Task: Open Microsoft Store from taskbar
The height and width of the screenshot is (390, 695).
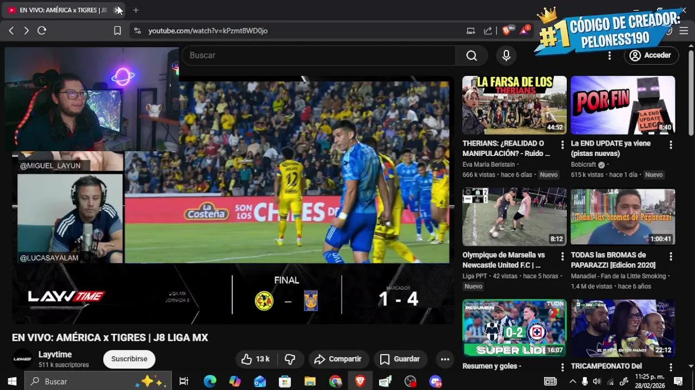Action: tap(285, 381)
